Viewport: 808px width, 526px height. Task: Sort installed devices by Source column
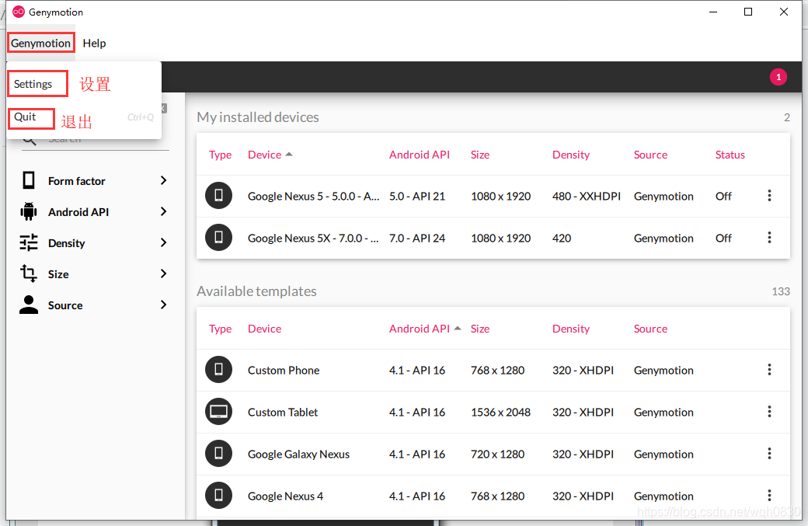[x=650, y=155]
